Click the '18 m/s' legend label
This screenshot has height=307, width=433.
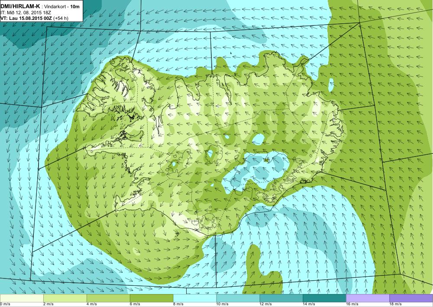coord(396,304)
